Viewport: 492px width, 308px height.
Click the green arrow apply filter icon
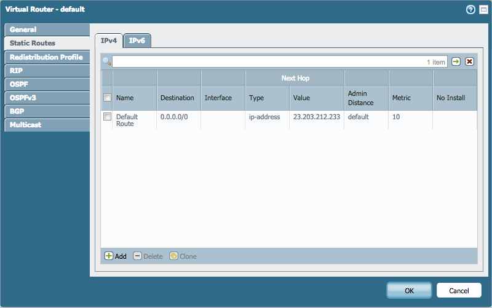[456, 61]
